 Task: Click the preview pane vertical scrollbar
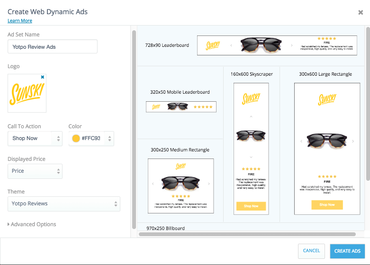pyautogui.click(x=368, y=104)
